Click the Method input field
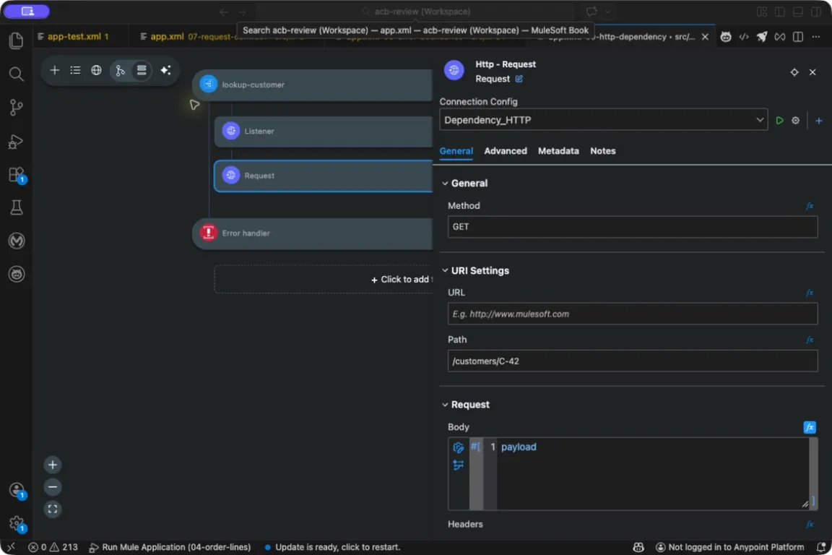832x555 pixels. point(633,227)
